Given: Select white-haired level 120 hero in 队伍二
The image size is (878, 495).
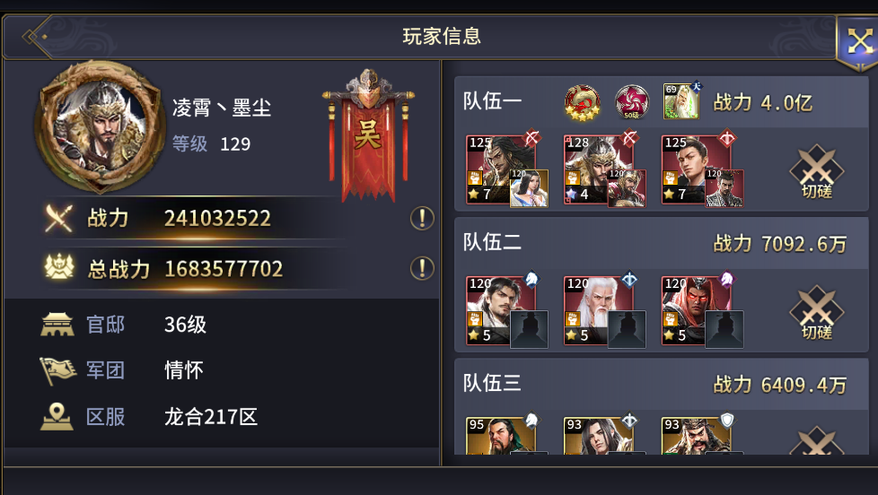Looking at the screenshot, I should tap(598, 310).
